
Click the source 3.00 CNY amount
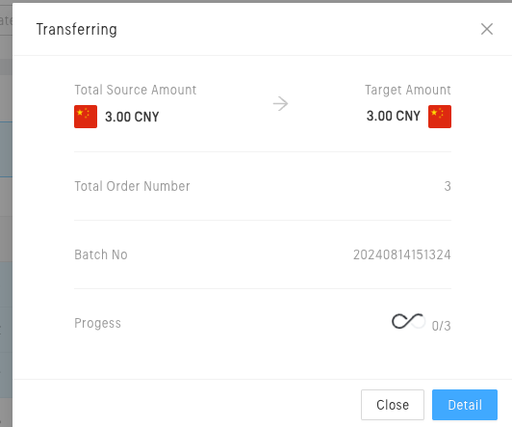(132, 117)
